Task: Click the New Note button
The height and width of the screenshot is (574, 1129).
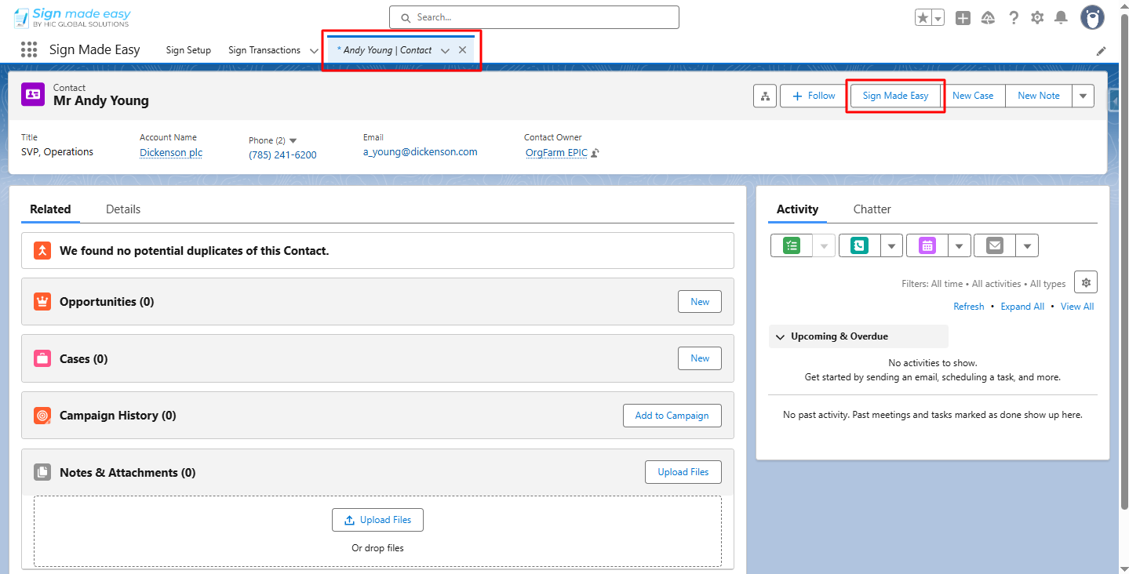Action: (x=1039, y=96)
